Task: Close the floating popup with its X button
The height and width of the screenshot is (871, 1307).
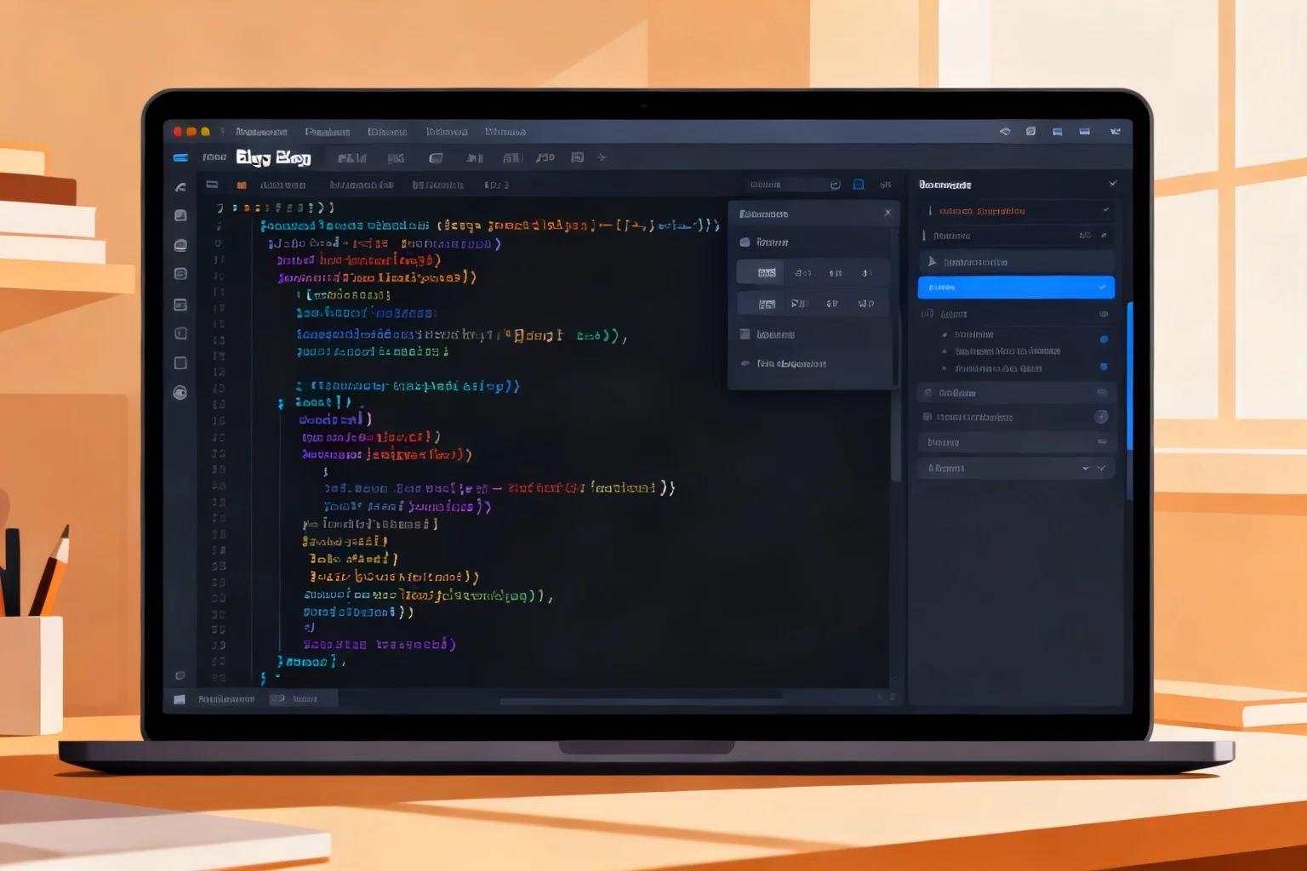Action: coord(888,213)
